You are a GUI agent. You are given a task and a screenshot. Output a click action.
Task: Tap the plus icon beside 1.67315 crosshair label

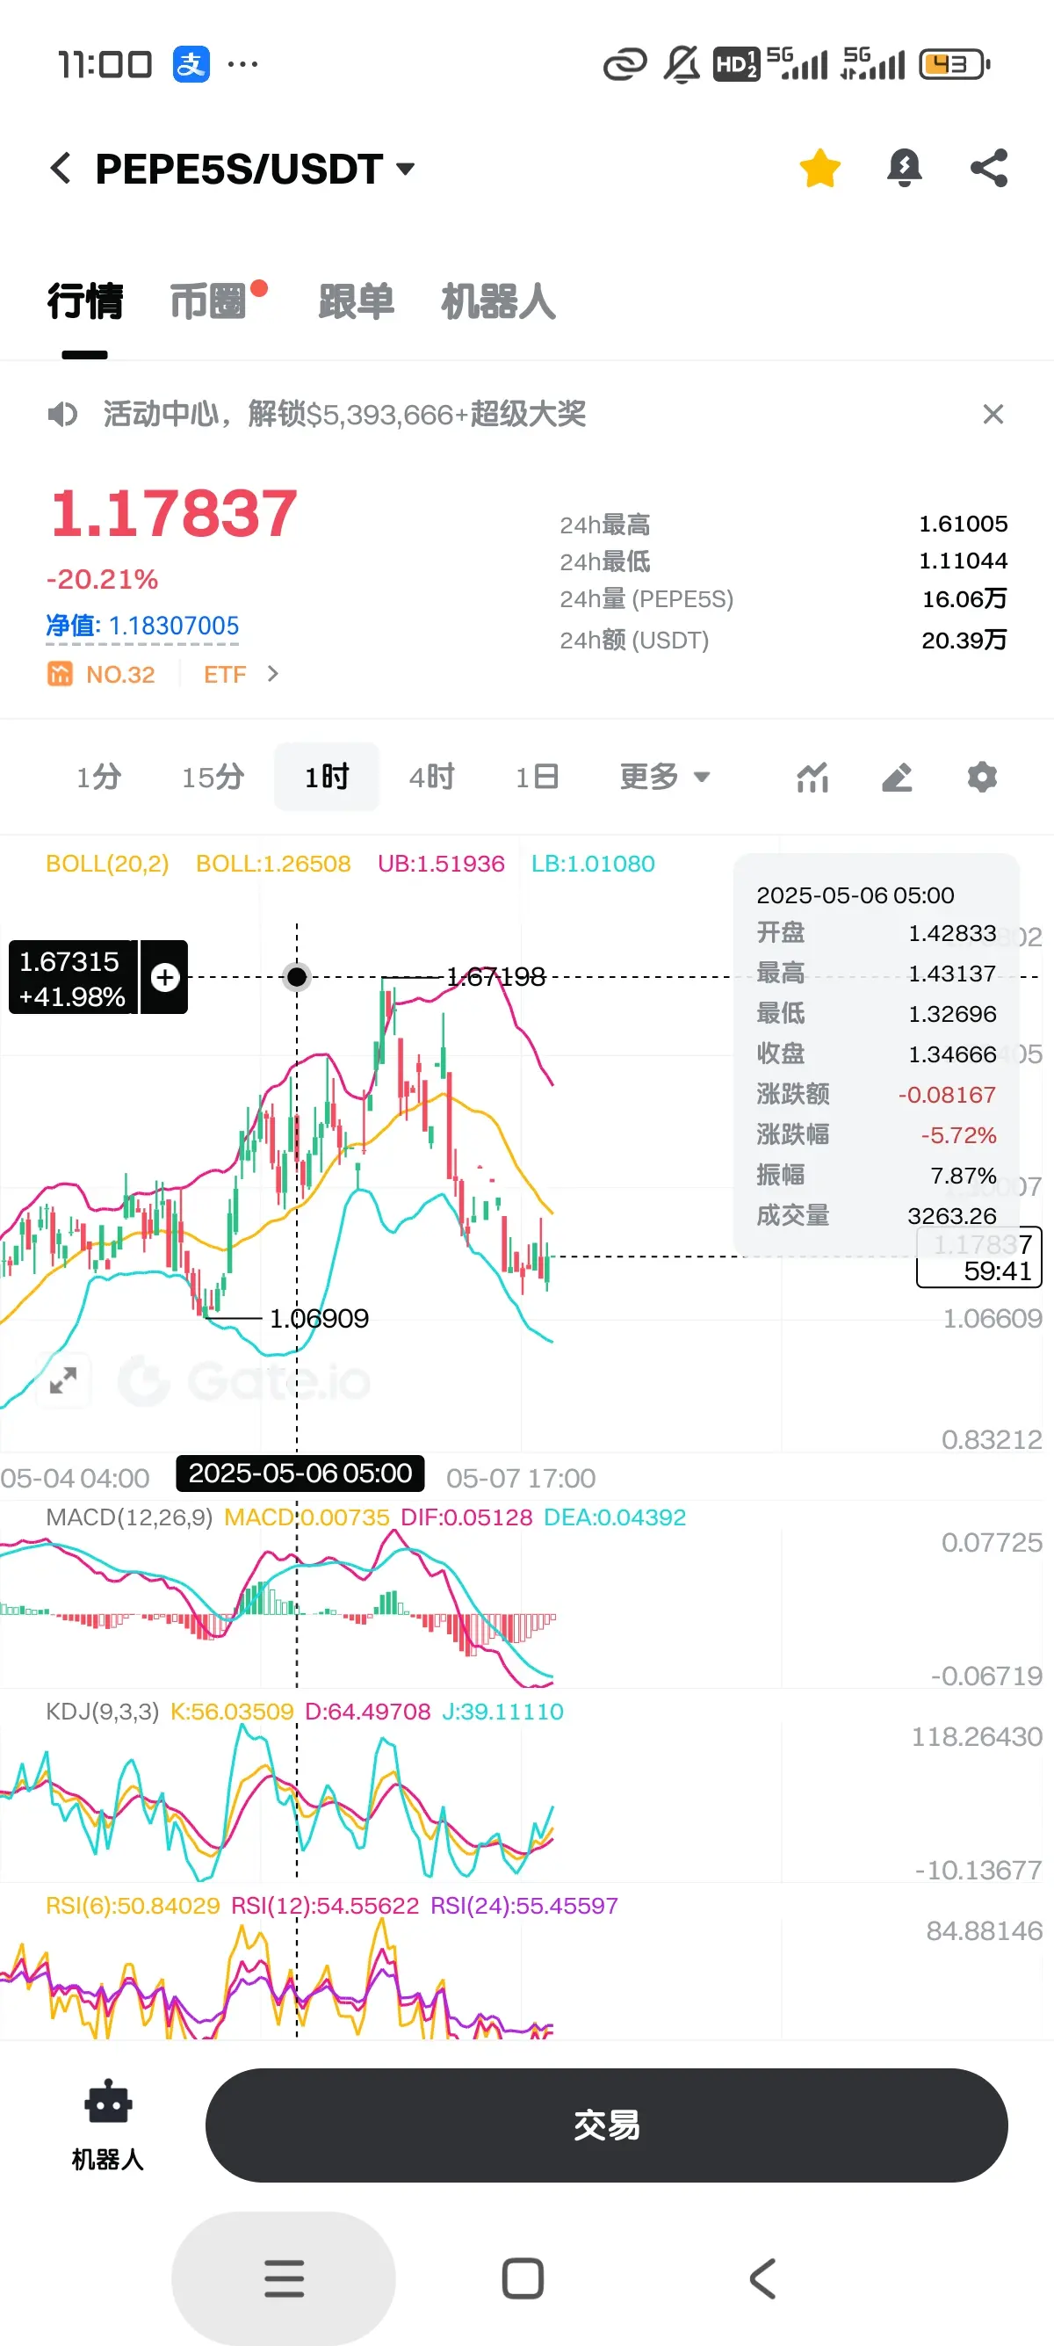pos(165,977)
